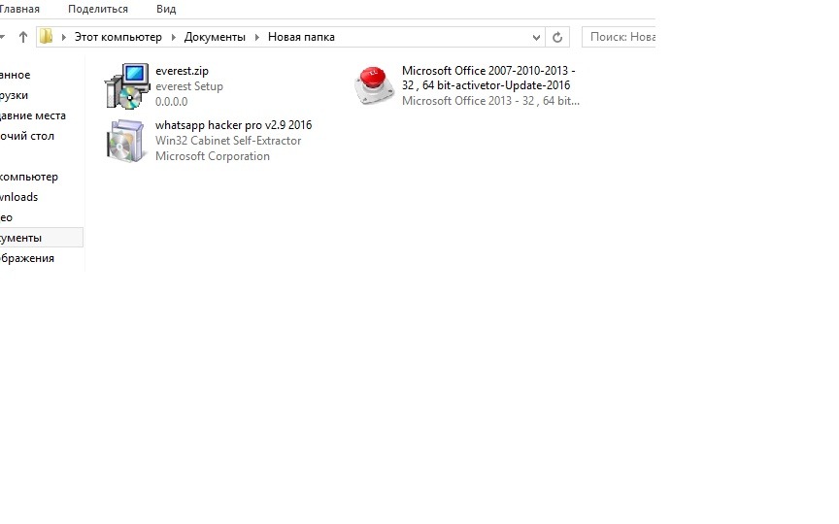Screen dimensions: 839x524
Task: Select the whatsapp hacker pro cabinet icon
Action: [125, 141]
